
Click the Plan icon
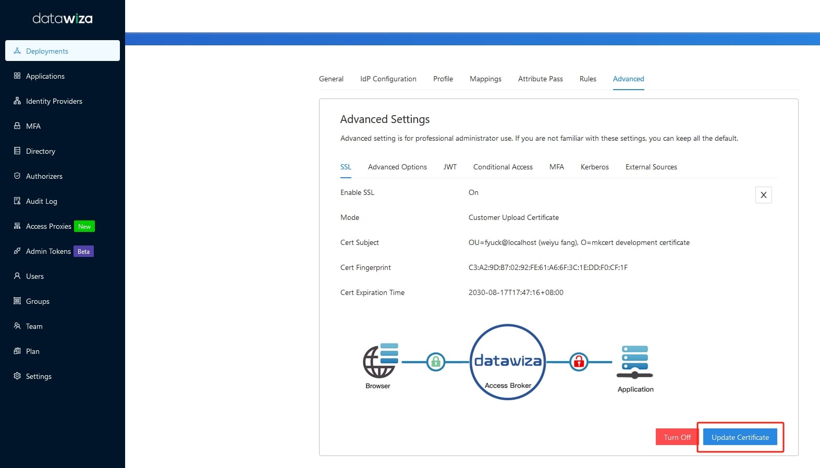point(17,351)
